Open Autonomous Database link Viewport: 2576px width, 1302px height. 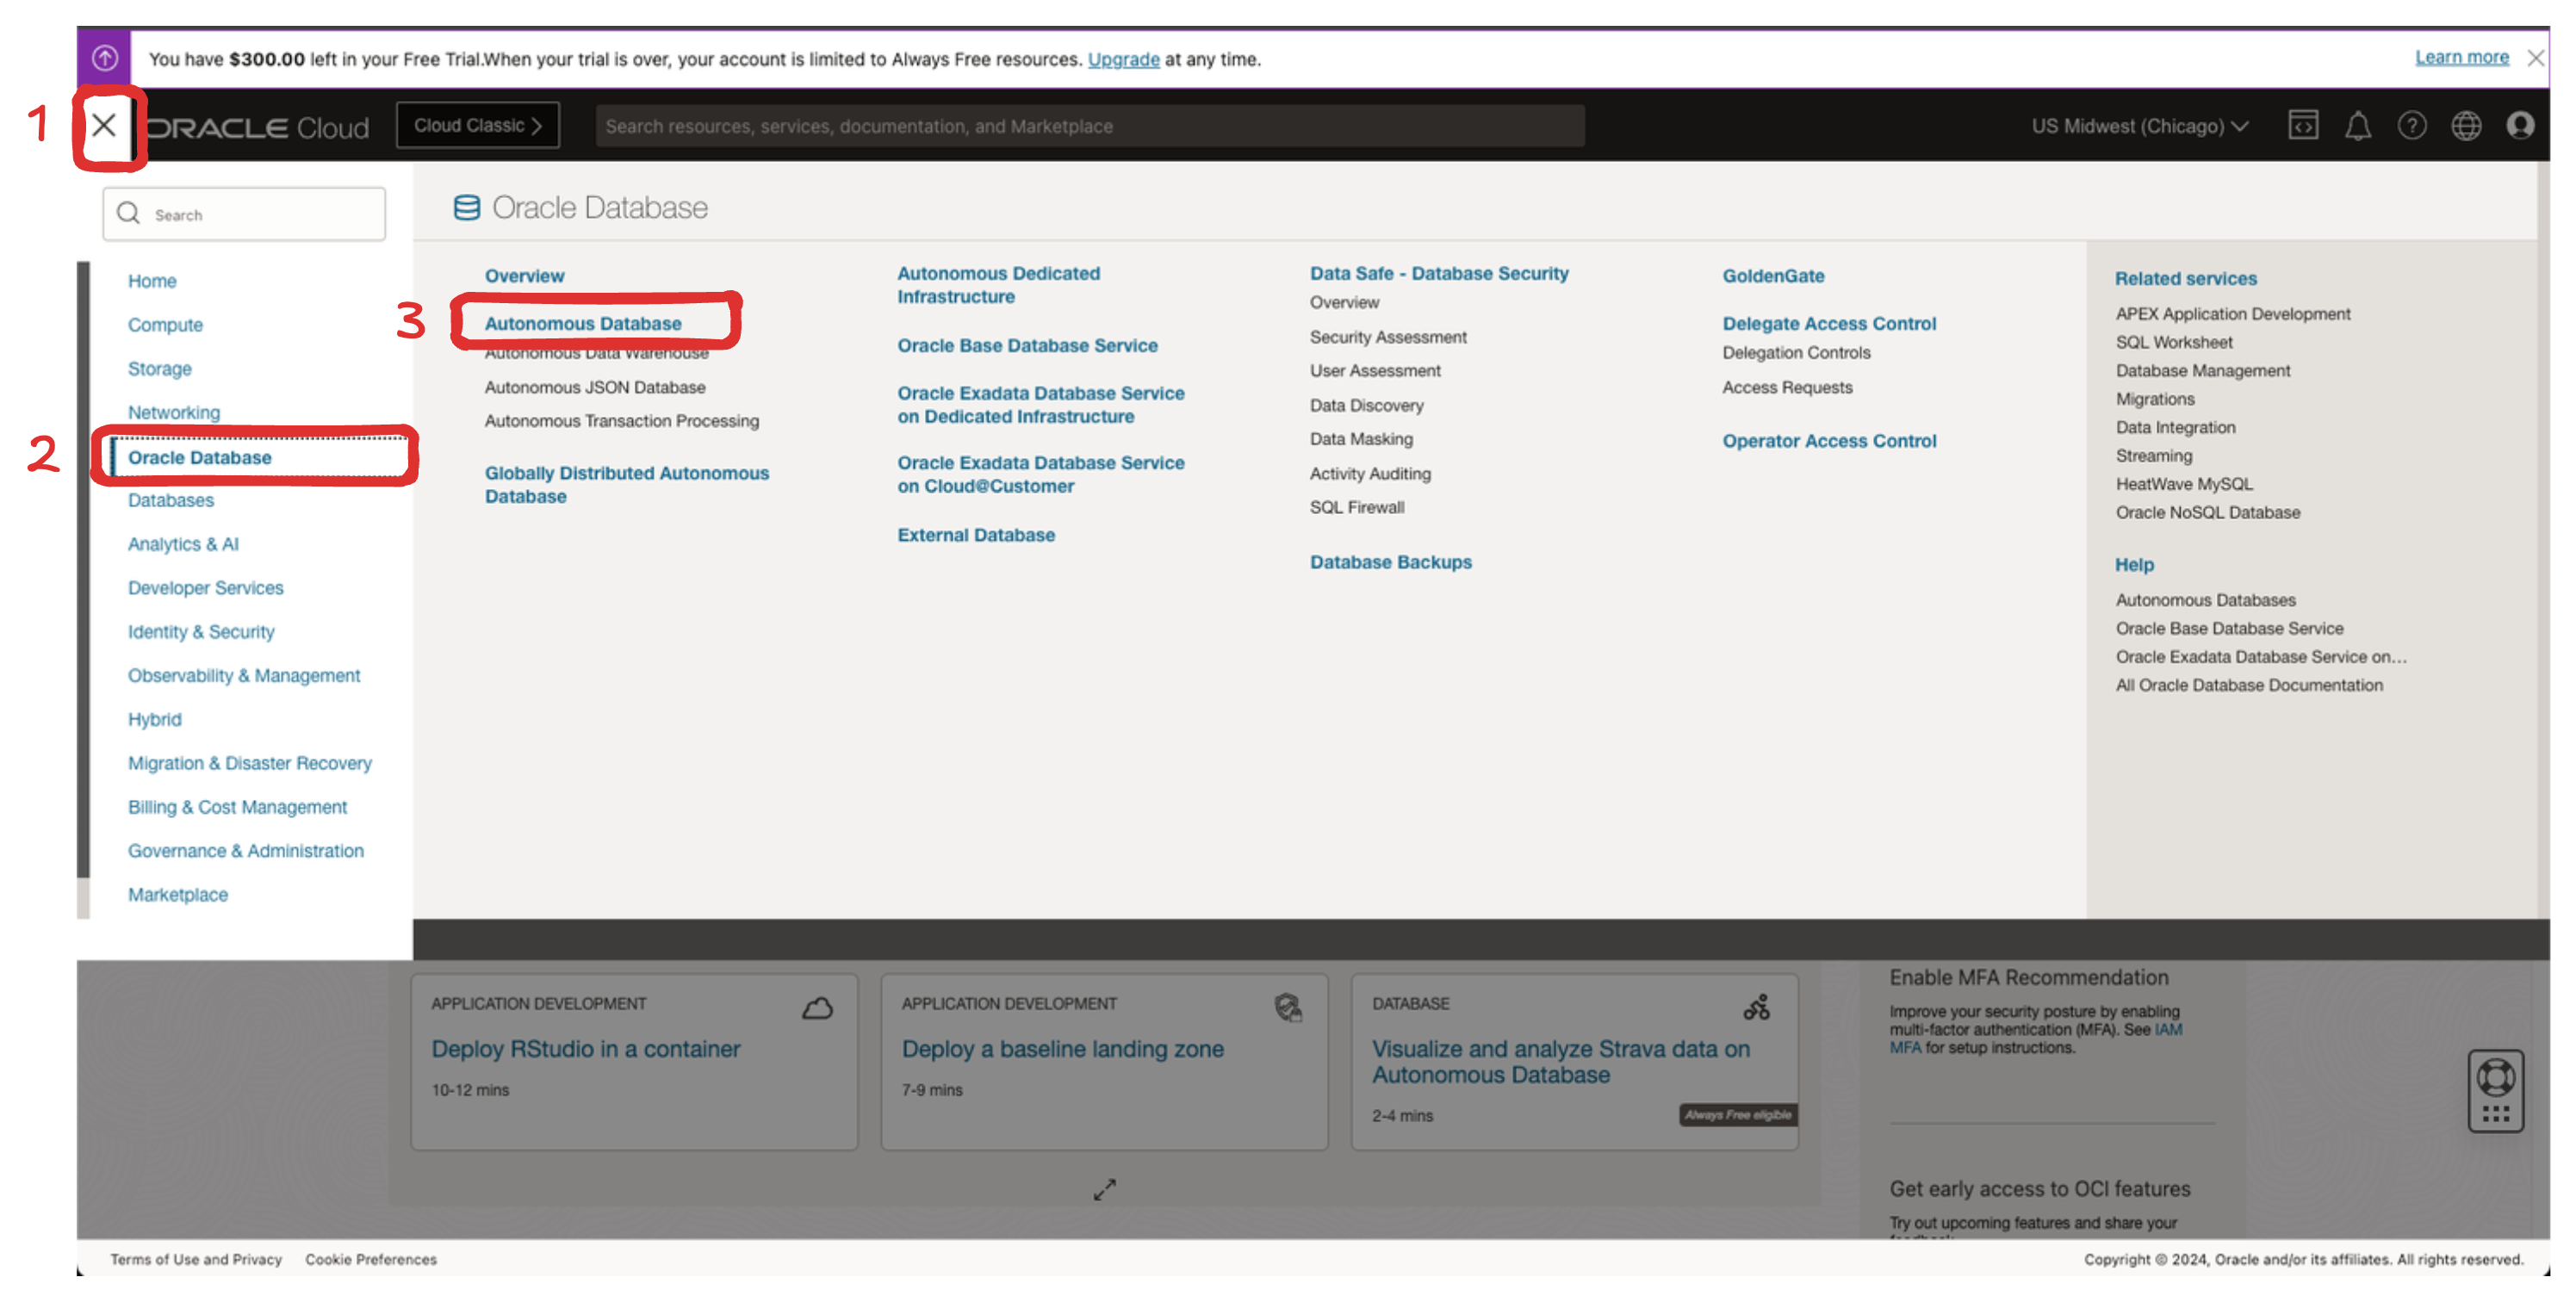(583, 324)
